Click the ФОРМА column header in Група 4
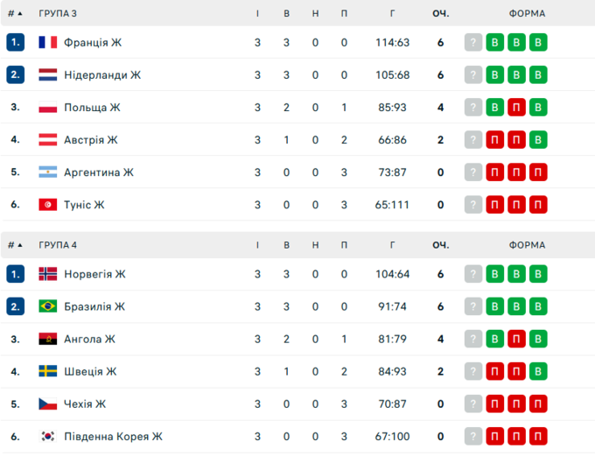 coord(527,245)
